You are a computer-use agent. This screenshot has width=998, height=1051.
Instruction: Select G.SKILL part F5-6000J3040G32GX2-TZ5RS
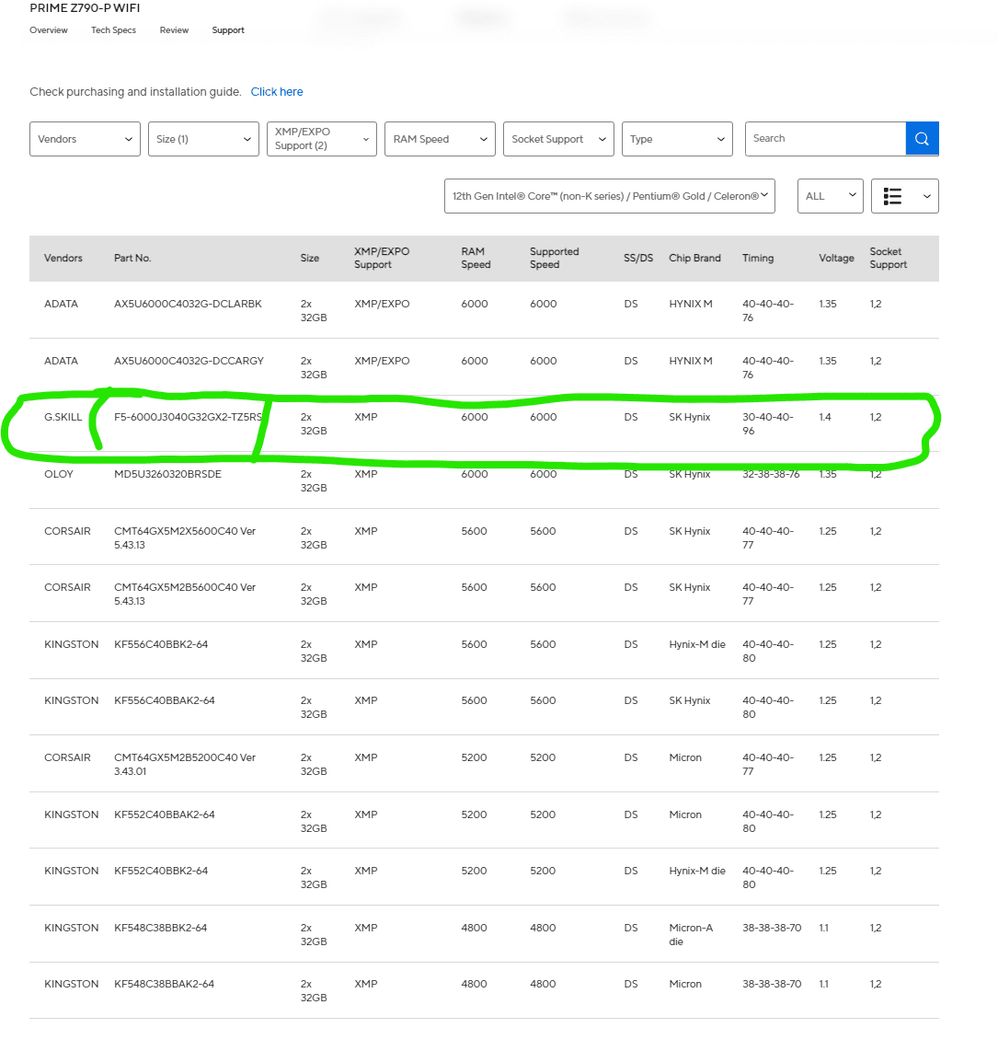pyautogui.click(x=189, y=417)
